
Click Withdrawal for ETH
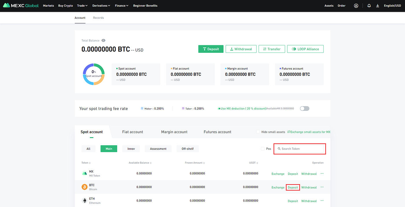tap(309, 201)
